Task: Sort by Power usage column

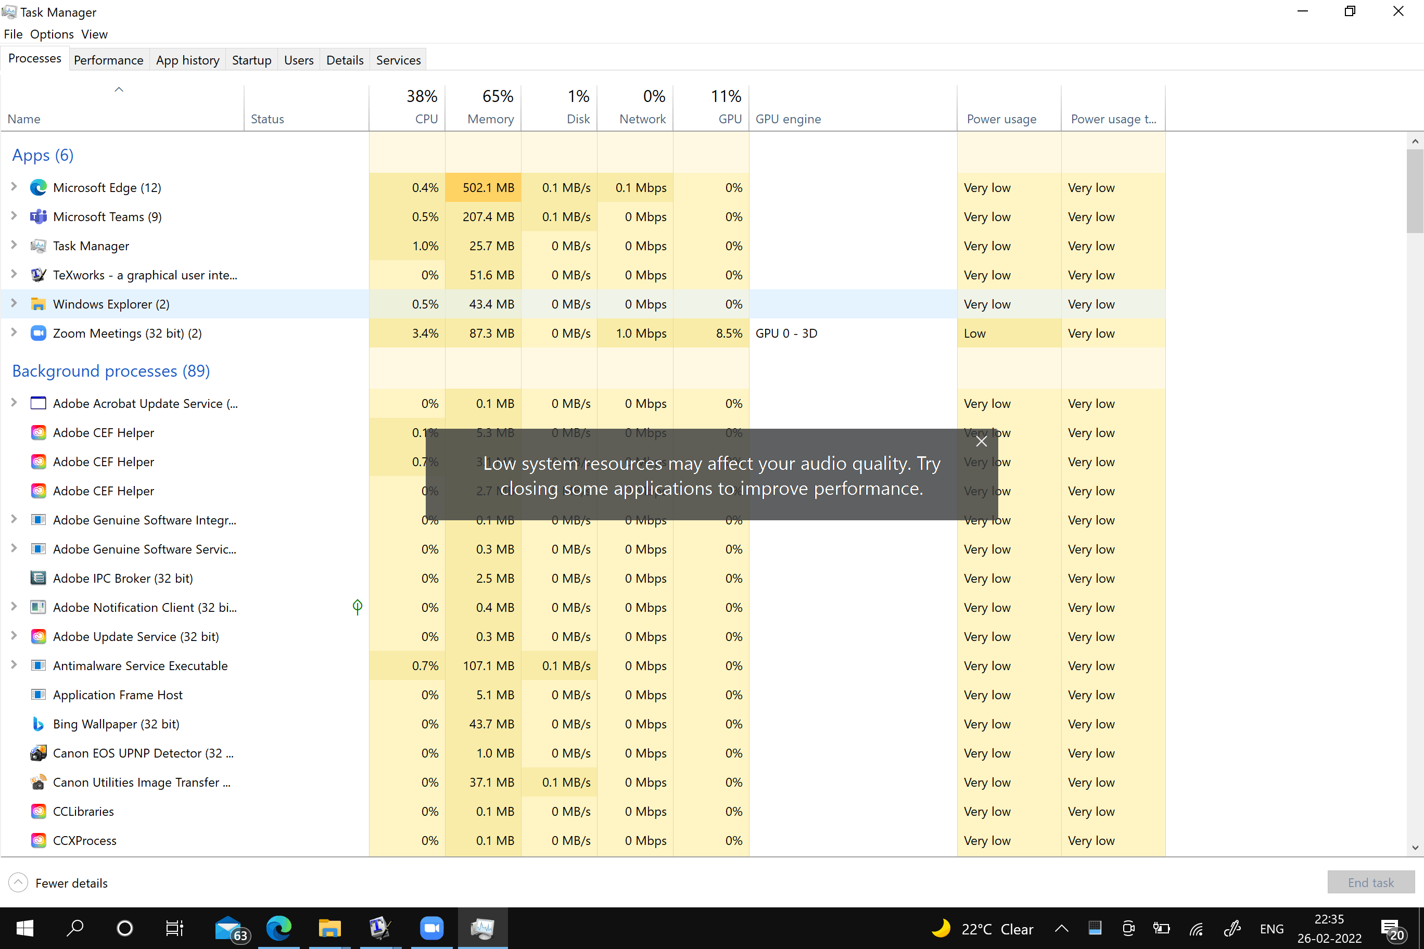Action: click(1009, 108)
